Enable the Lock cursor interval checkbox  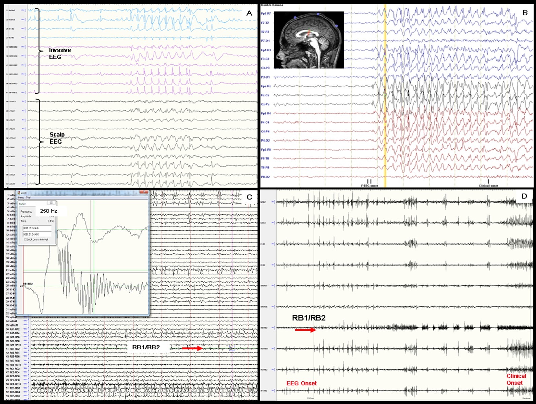pos(26,239)
